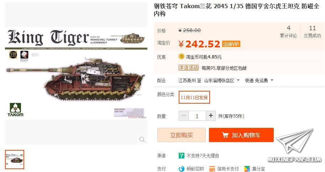Screen dimensions: 325x172
Task: Click the 立即购买 buy now button
Action: (181, 135)
